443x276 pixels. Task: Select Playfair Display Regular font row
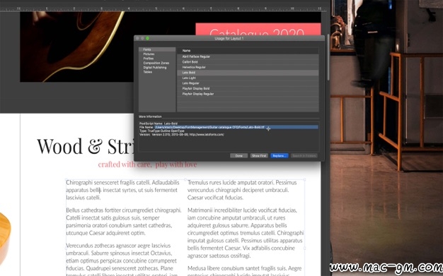248,94
